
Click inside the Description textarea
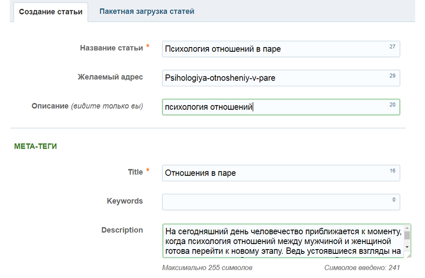pyautogui.click(x=280, y=241)
